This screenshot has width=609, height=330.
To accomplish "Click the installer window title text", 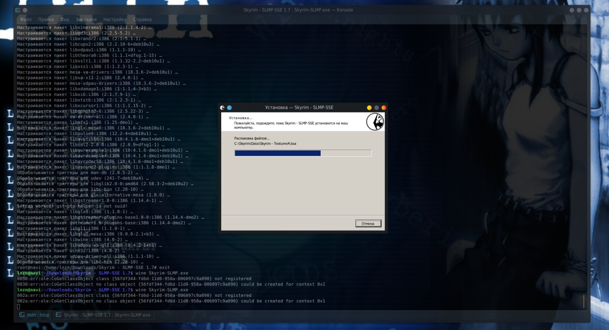I will pos(299,107).
